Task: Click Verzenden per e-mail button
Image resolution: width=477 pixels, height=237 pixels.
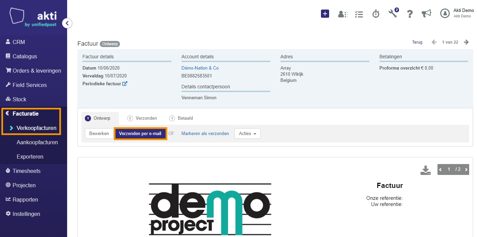Action: (x=140, y=134)
